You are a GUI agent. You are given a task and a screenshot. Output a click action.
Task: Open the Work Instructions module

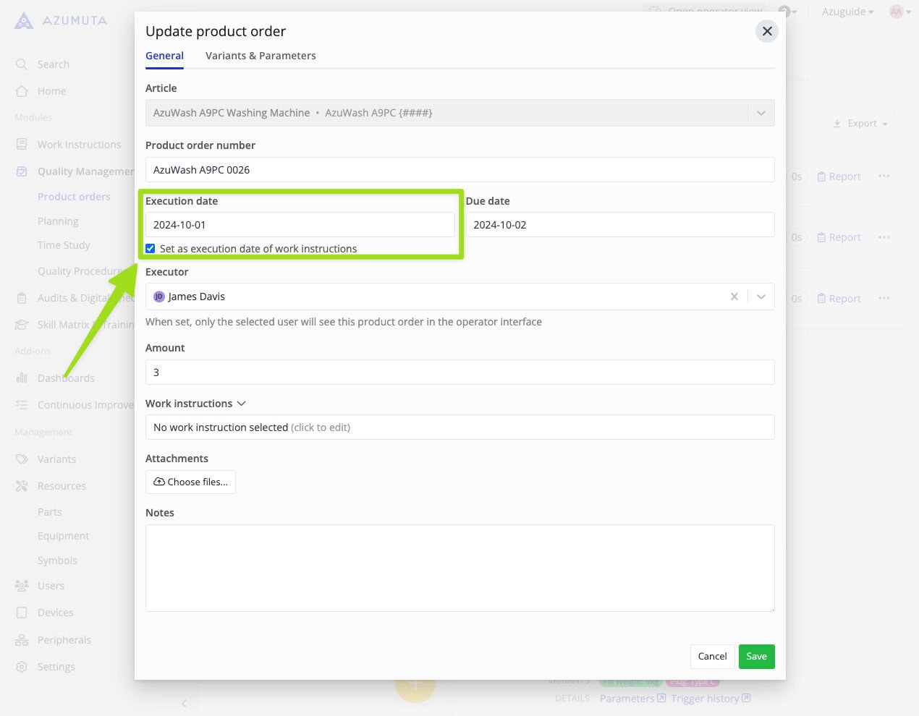click(79, 144)
